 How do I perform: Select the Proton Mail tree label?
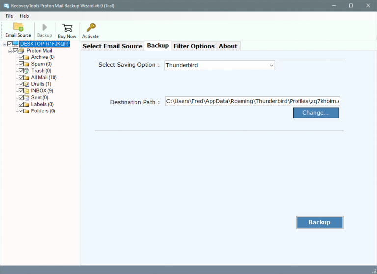(x=39, y=51)
